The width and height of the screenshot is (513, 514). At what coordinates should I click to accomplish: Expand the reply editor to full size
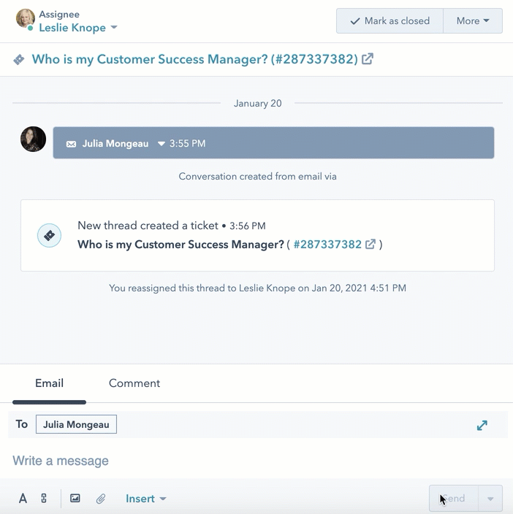coord(482,425)
